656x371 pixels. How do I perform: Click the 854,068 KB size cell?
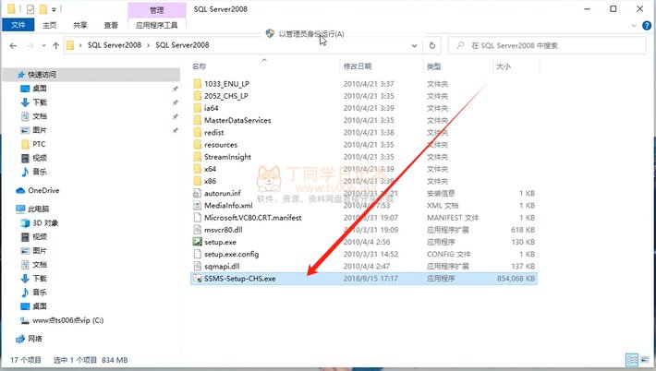516,279
